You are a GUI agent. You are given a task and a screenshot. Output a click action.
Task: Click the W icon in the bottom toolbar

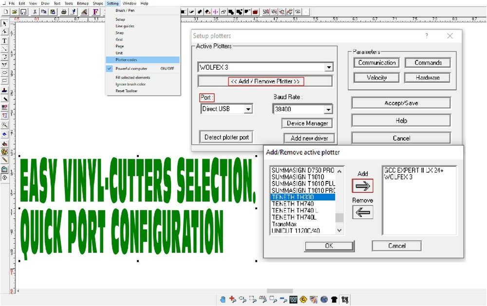point(293,299)
